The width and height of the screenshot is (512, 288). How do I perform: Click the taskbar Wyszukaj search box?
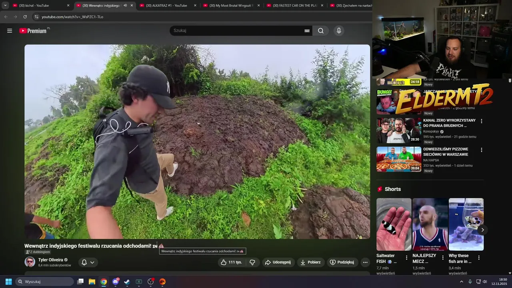(x=45, y=282)
